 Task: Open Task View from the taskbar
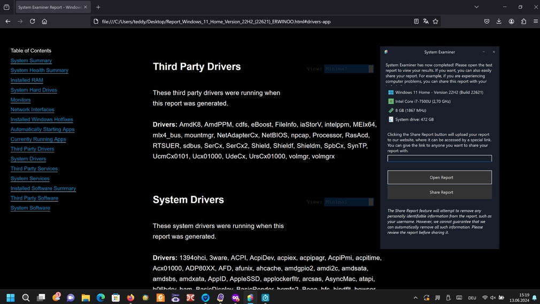tap(41, 298)
